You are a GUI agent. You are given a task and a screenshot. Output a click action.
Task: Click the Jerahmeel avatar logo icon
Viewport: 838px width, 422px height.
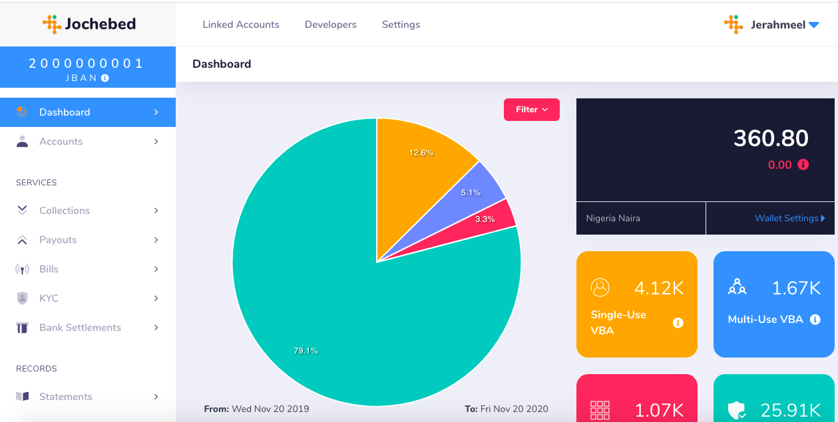[x=733, y=25]
